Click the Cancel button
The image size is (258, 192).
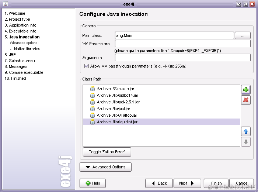tap(242, 183)
